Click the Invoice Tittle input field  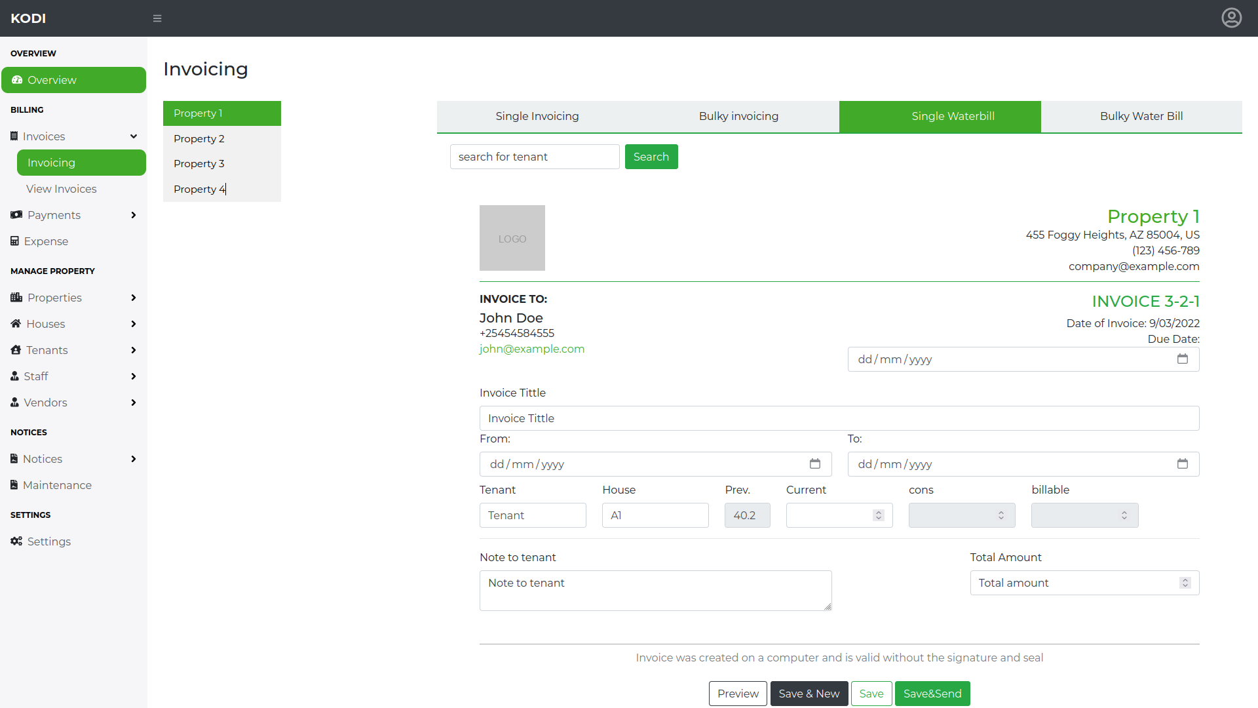click(839, 418)
